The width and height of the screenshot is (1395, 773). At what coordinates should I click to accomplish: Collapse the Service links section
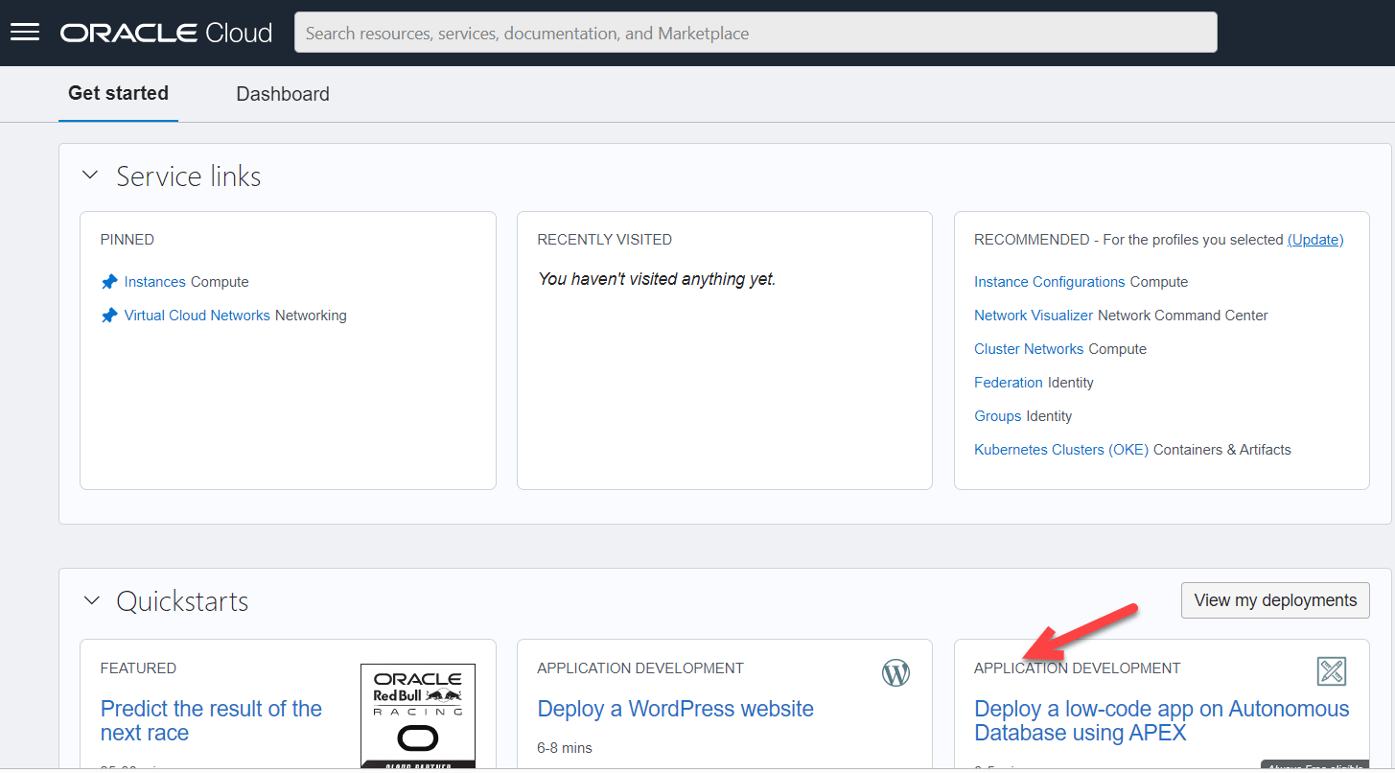(91, 176)
